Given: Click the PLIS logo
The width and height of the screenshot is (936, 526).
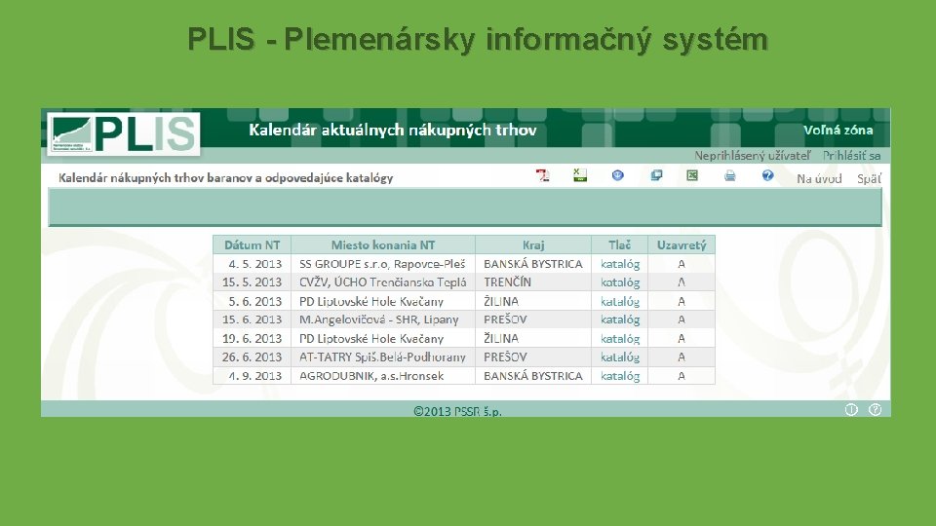Looking at the screenshot, I should tap(124, 134).
